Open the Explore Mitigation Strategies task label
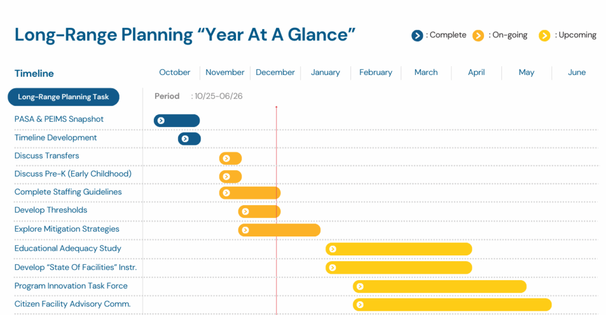The image size is (606, 315). 67,229
